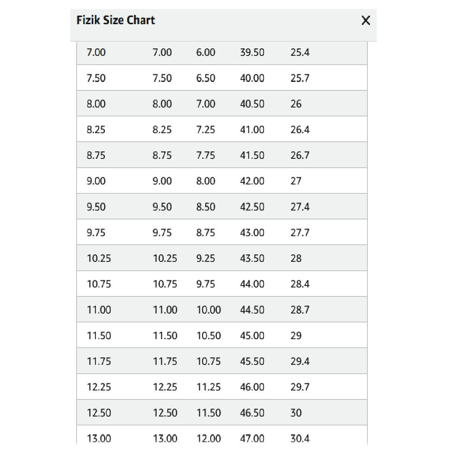
Task: Select the 42.00 size cell
Action: [252, 181]
